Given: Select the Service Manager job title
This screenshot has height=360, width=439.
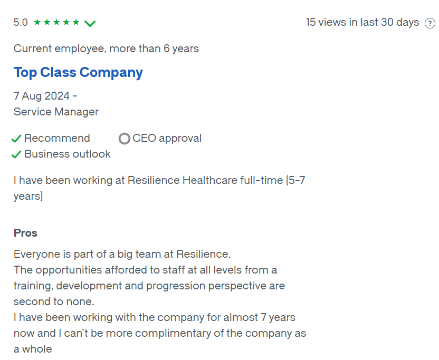Looking at the screenshot, I should (56, 112).
